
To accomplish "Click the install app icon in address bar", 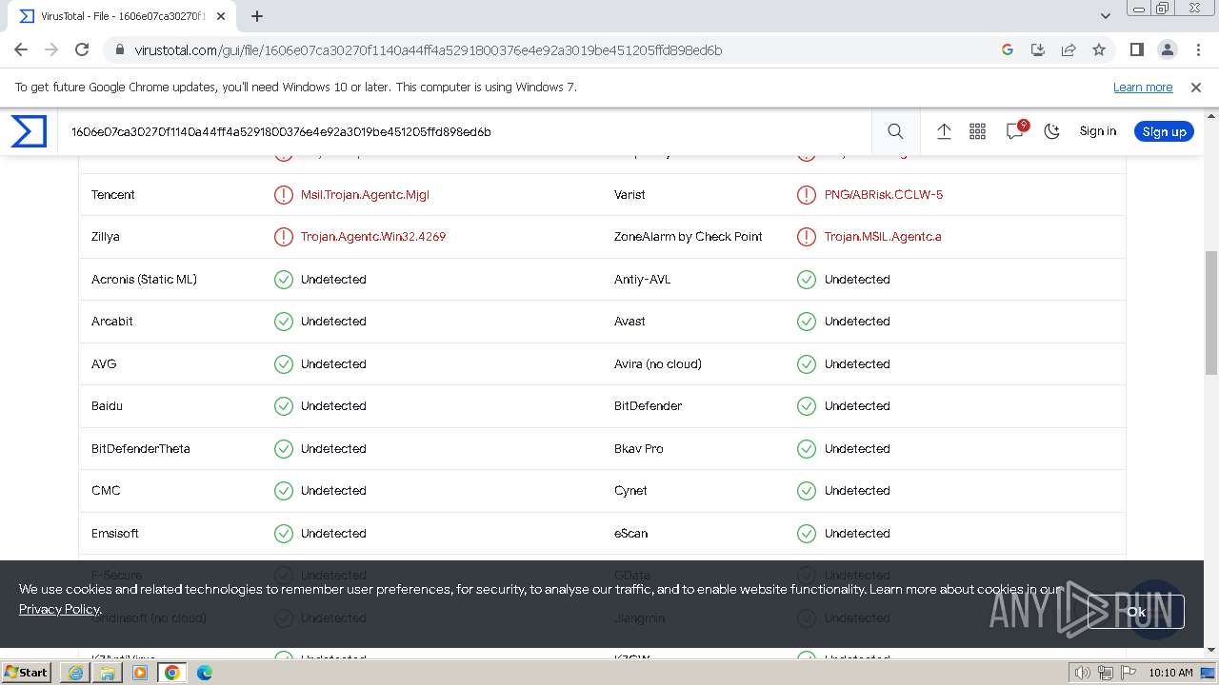I will tap(1038, 49).
